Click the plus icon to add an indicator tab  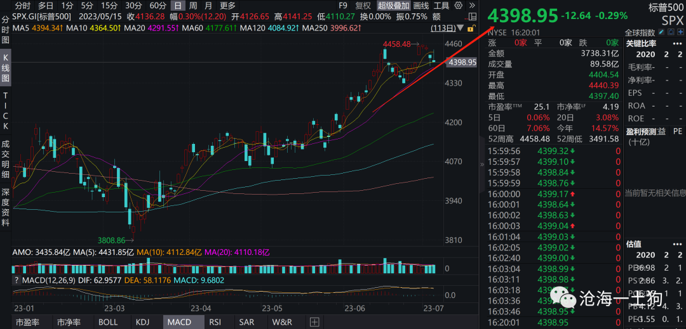coord(314,322)
